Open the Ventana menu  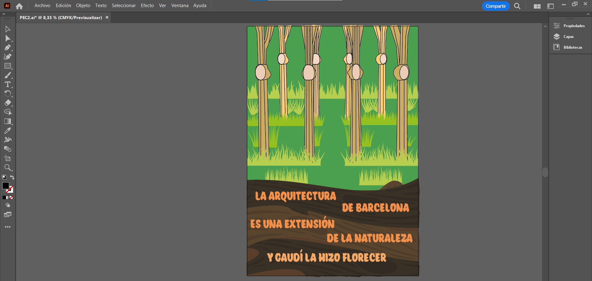(180, 6)
